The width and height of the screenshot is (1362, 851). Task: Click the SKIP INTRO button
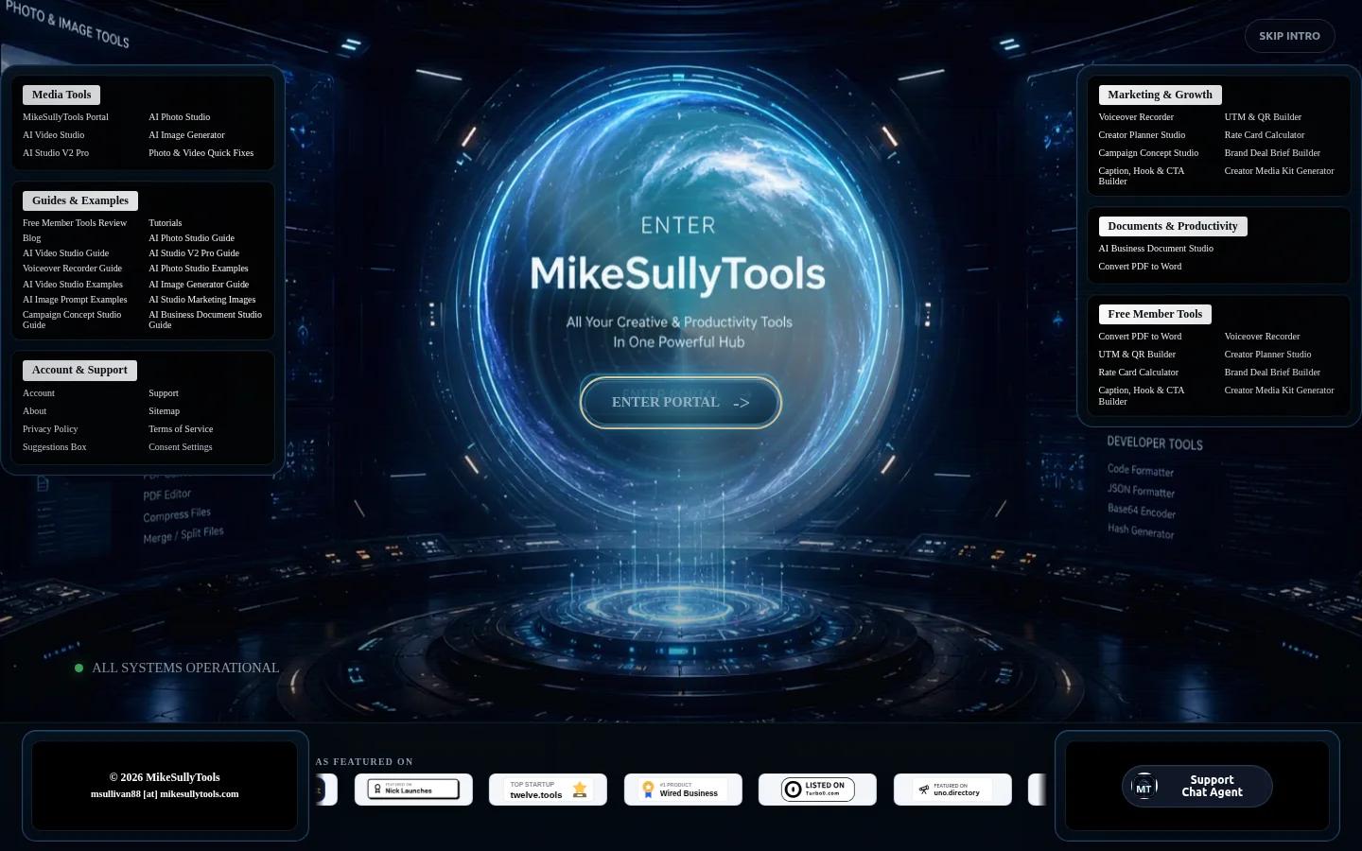tap(1289, 36)
